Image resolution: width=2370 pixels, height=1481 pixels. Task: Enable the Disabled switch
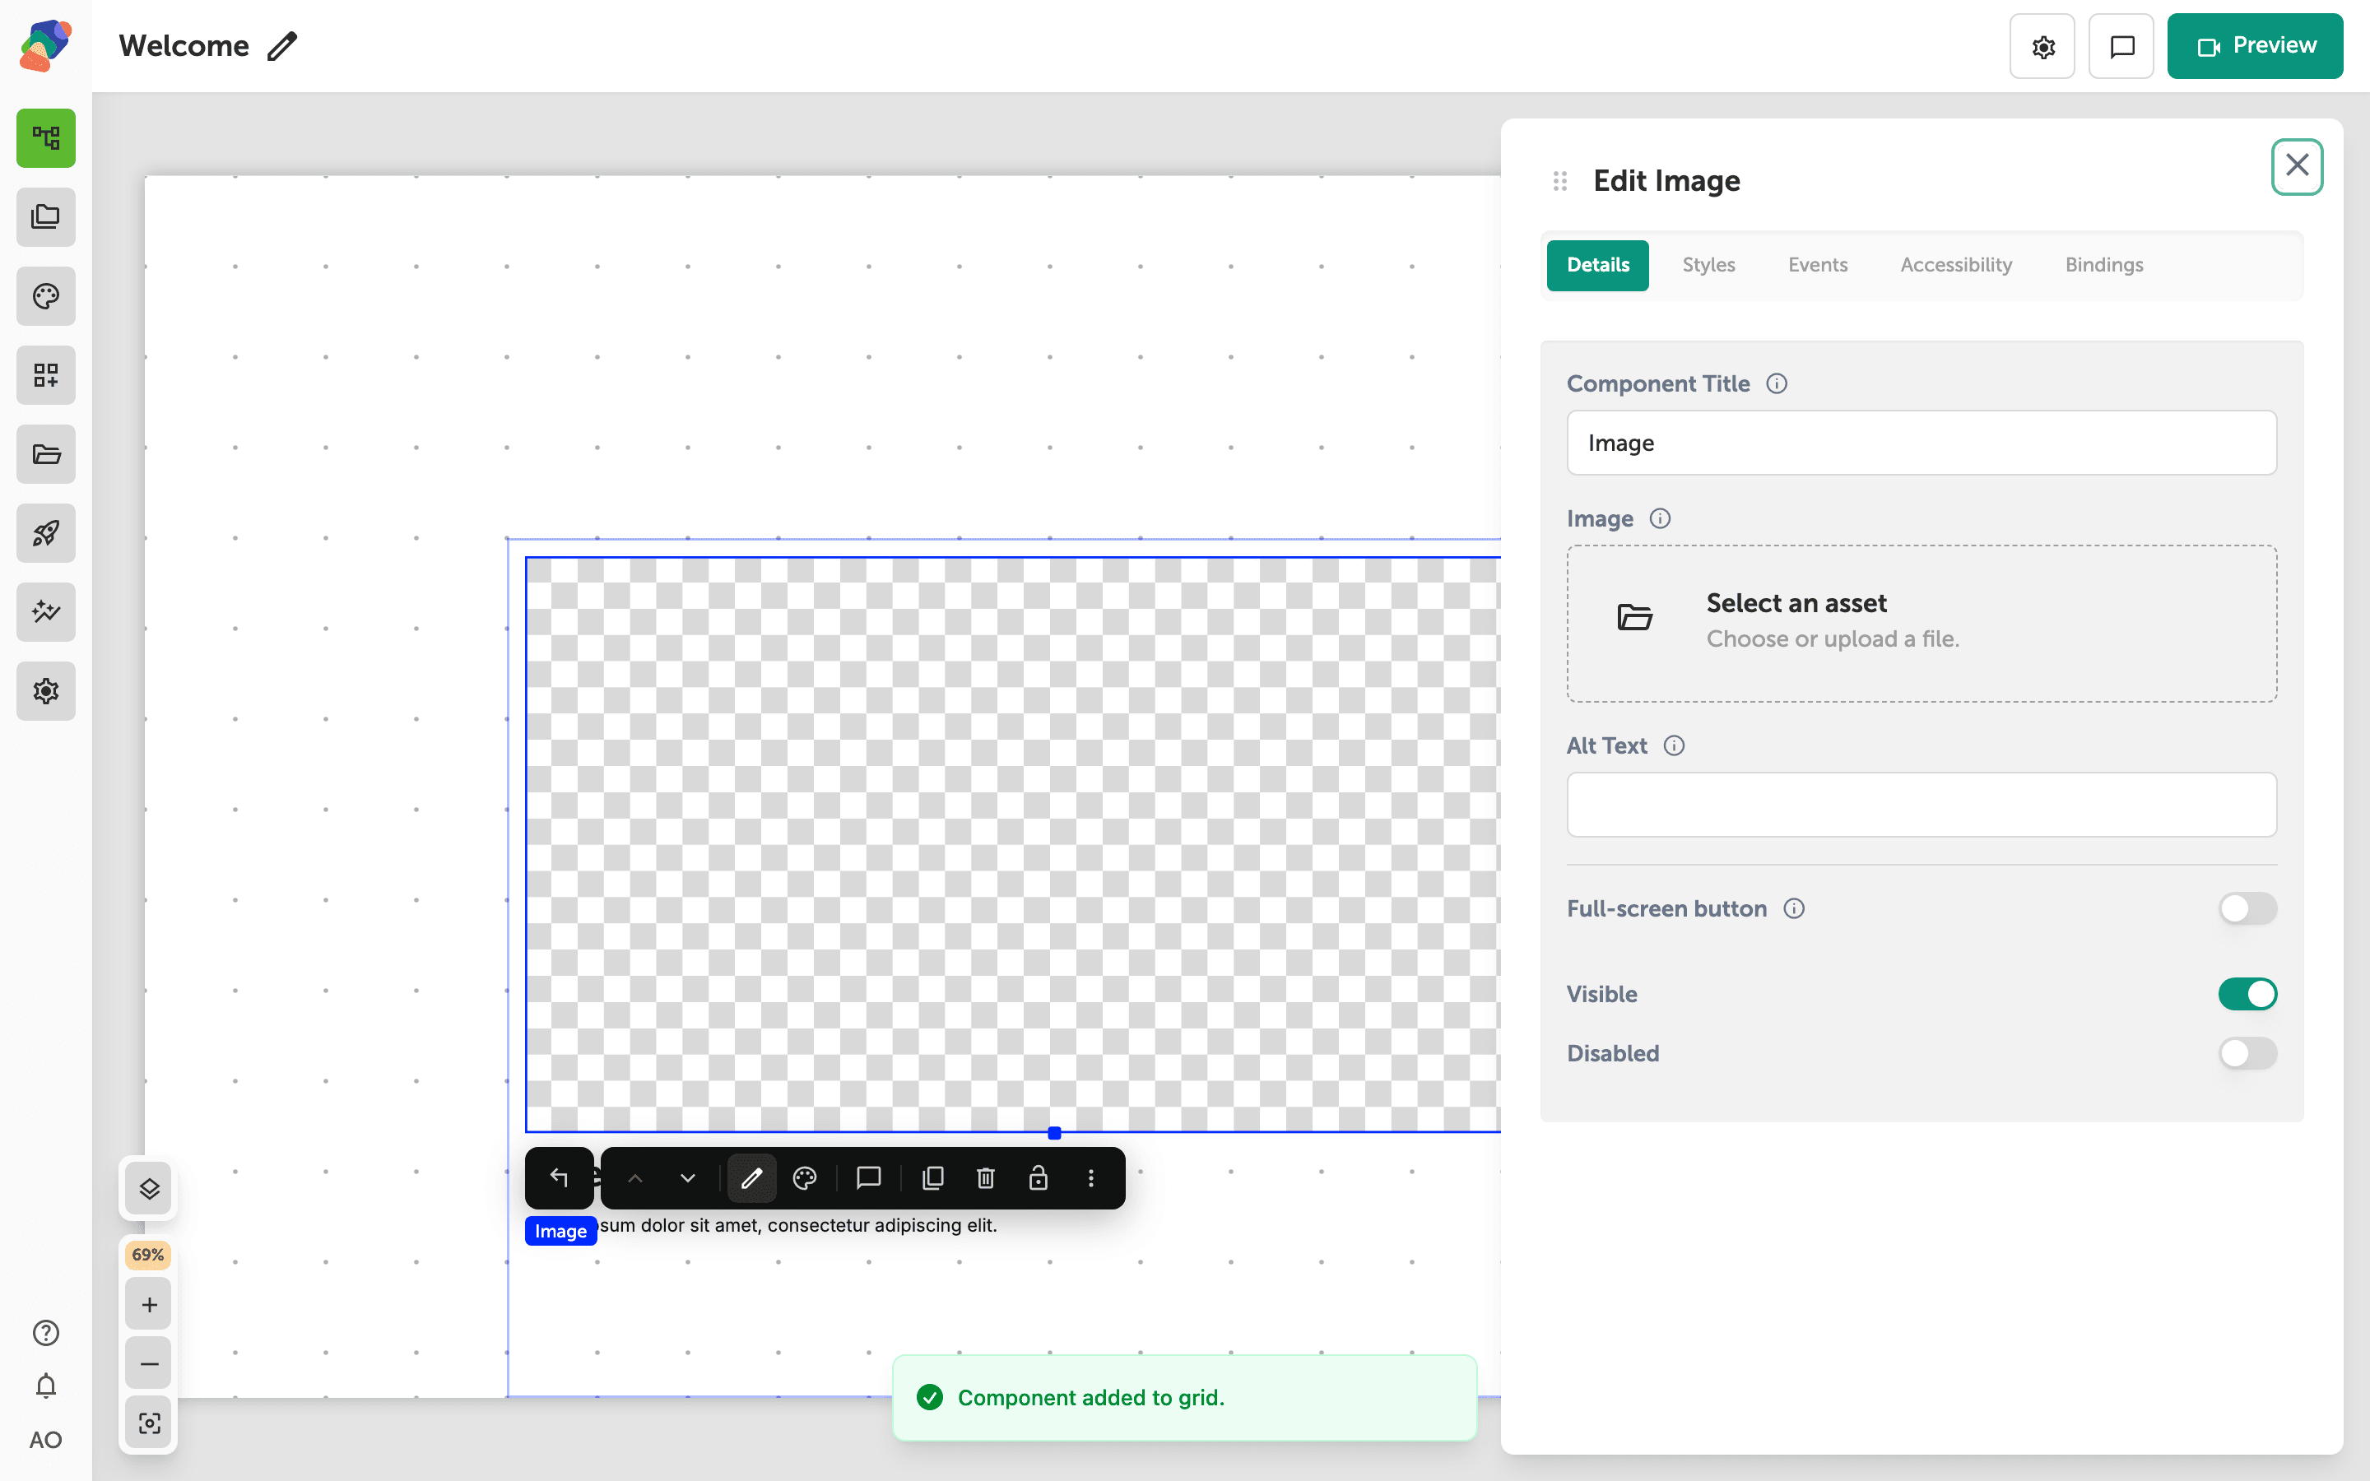[2247, 1053]
